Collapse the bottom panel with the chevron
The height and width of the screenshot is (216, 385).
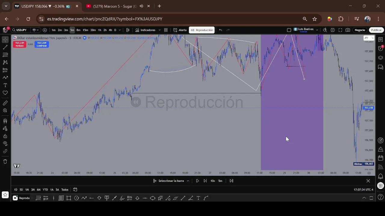[x=364, y=198]
